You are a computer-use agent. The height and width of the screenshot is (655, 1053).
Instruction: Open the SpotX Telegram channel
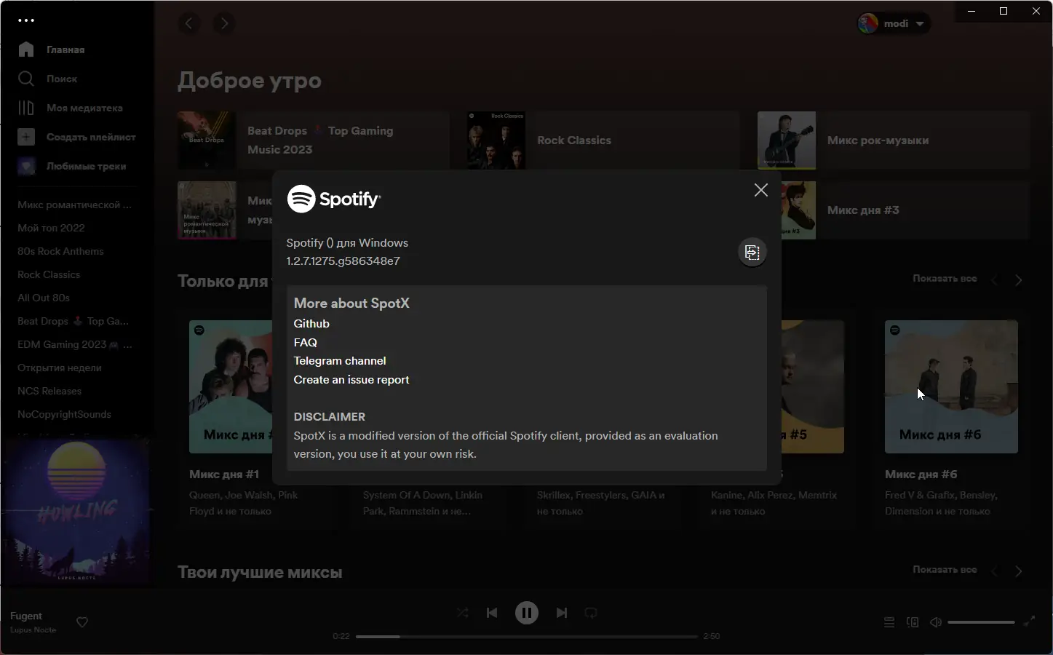pos(339,360)
